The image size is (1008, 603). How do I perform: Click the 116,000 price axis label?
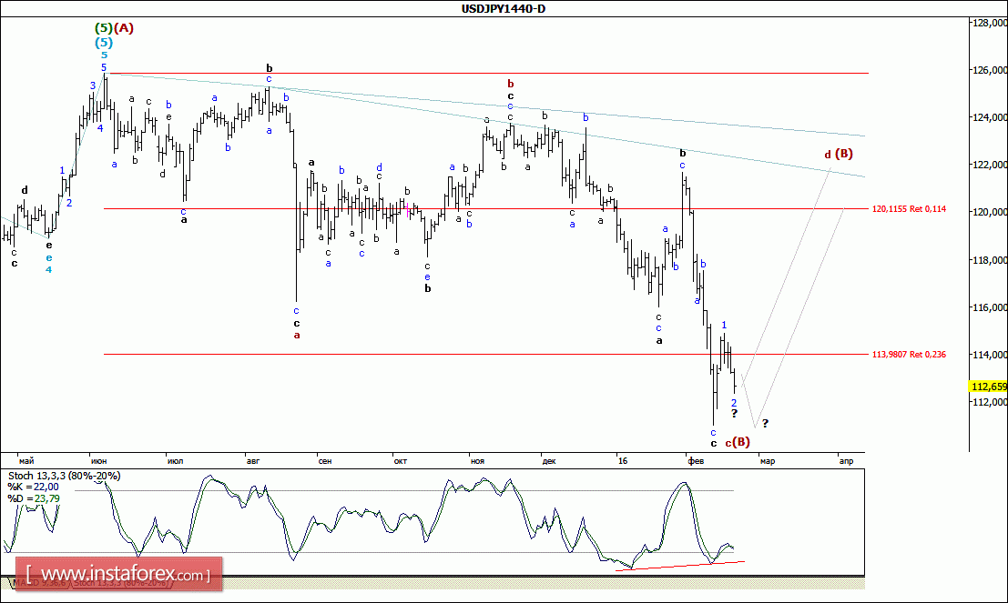pyautogui.click(x=988, y=307)
